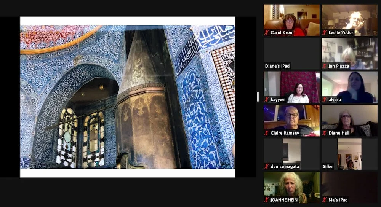This screenshot has height=207, width=381.
Task: Click the Claire Ramsey name label
Action: [x=285, y=133]
